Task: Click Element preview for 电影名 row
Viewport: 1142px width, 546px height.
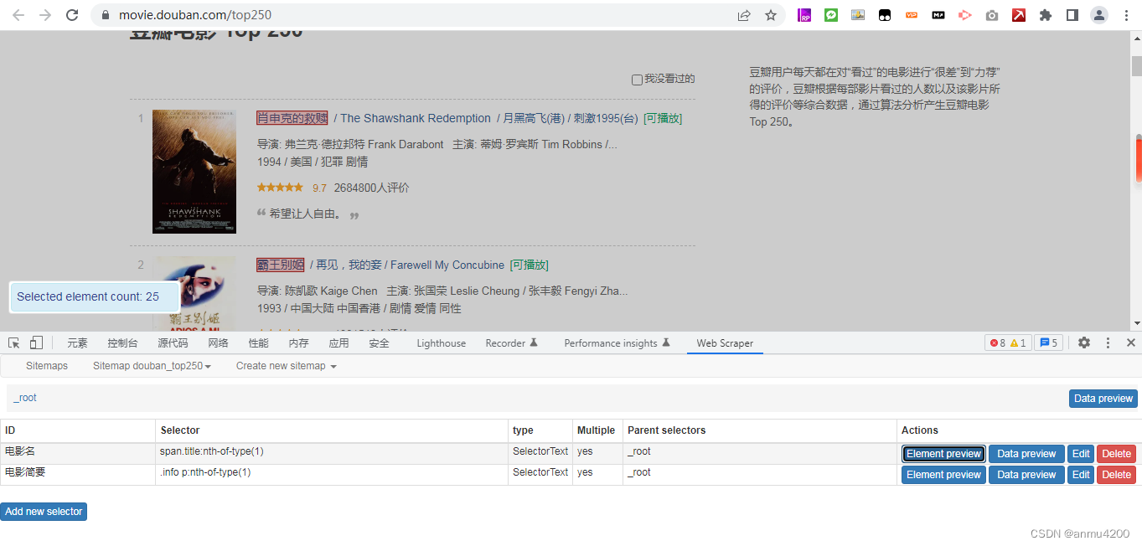Action: 943,454
